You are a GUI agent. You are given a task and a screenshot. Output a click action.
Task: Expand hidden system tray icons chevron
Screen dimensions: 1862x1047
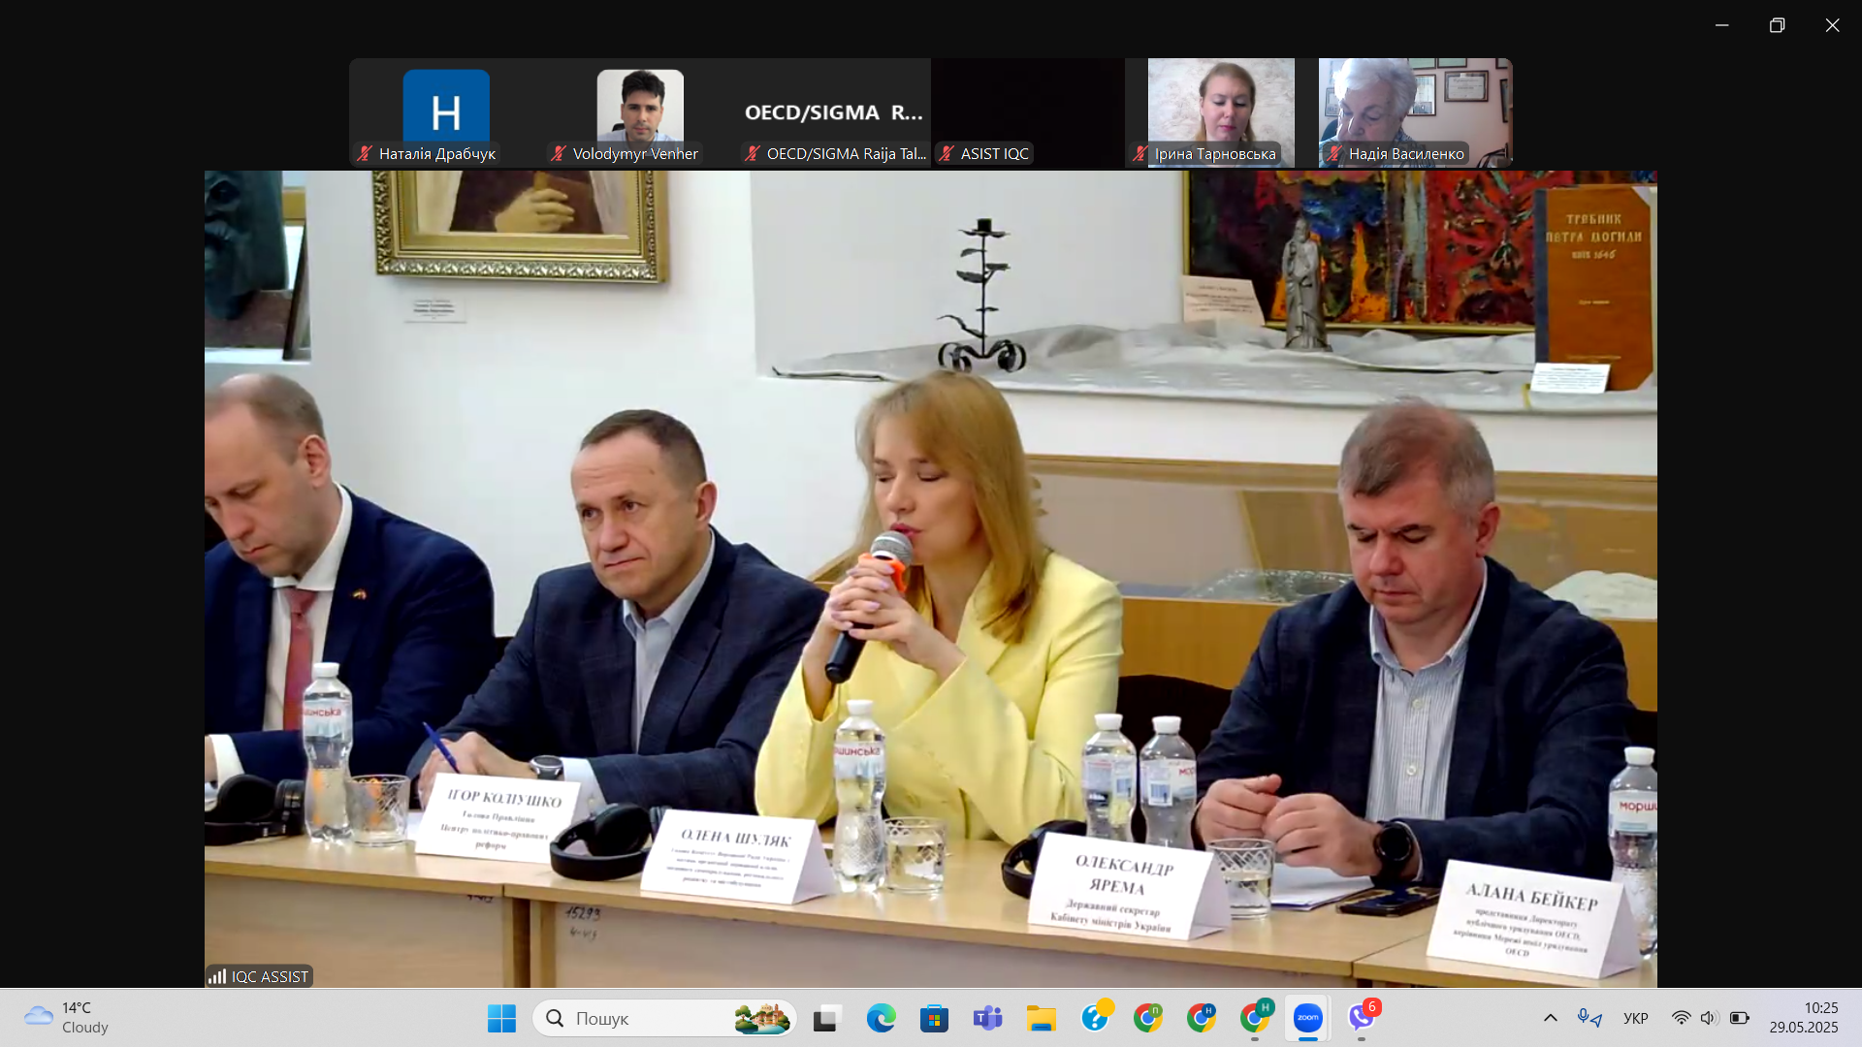point(1550,1018)
